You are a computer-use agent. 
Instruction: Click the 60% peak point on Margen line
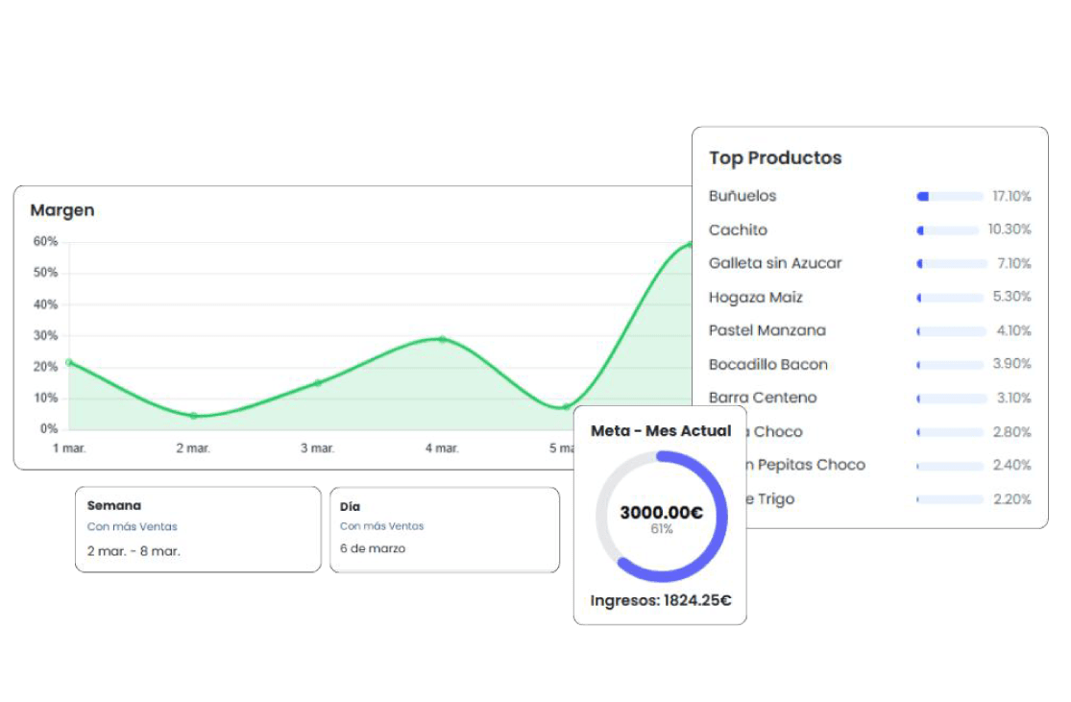click(689, 245)
